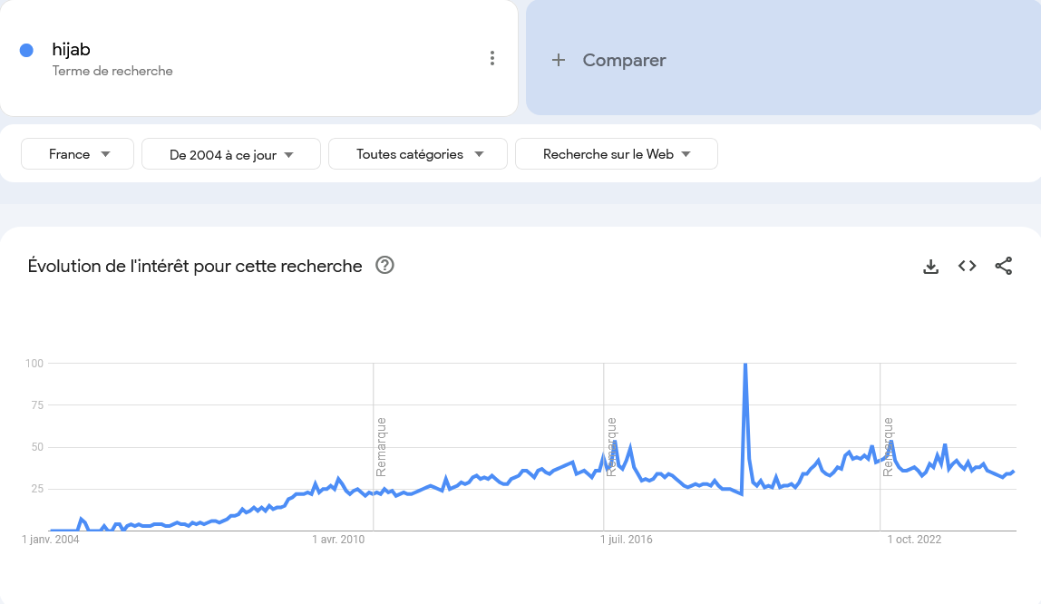Click the first Remarque marker near 2010
Image resolution: width=1041 pixels, height=604 pixels.
381,446
